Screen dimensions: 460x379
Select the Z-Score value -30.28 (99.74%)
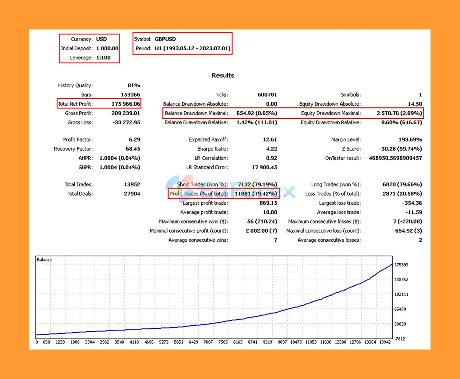point(401,149)
